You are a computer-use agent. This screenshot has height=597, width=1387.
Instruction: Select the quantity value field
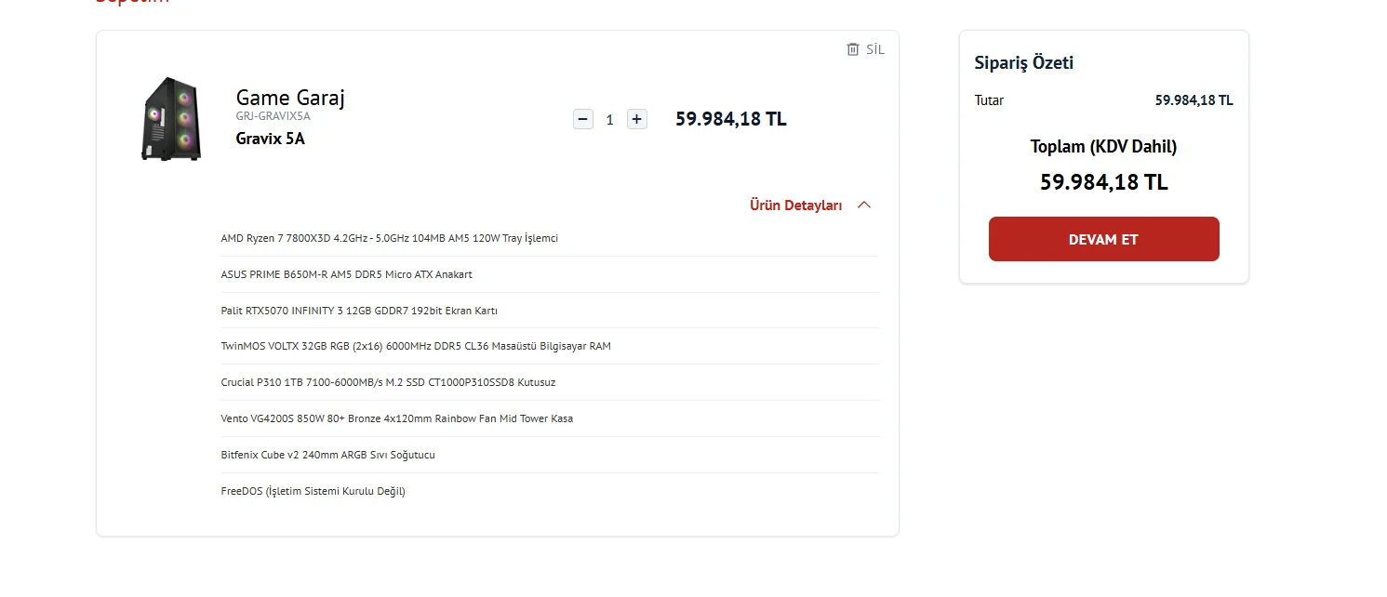pos(609,120)
